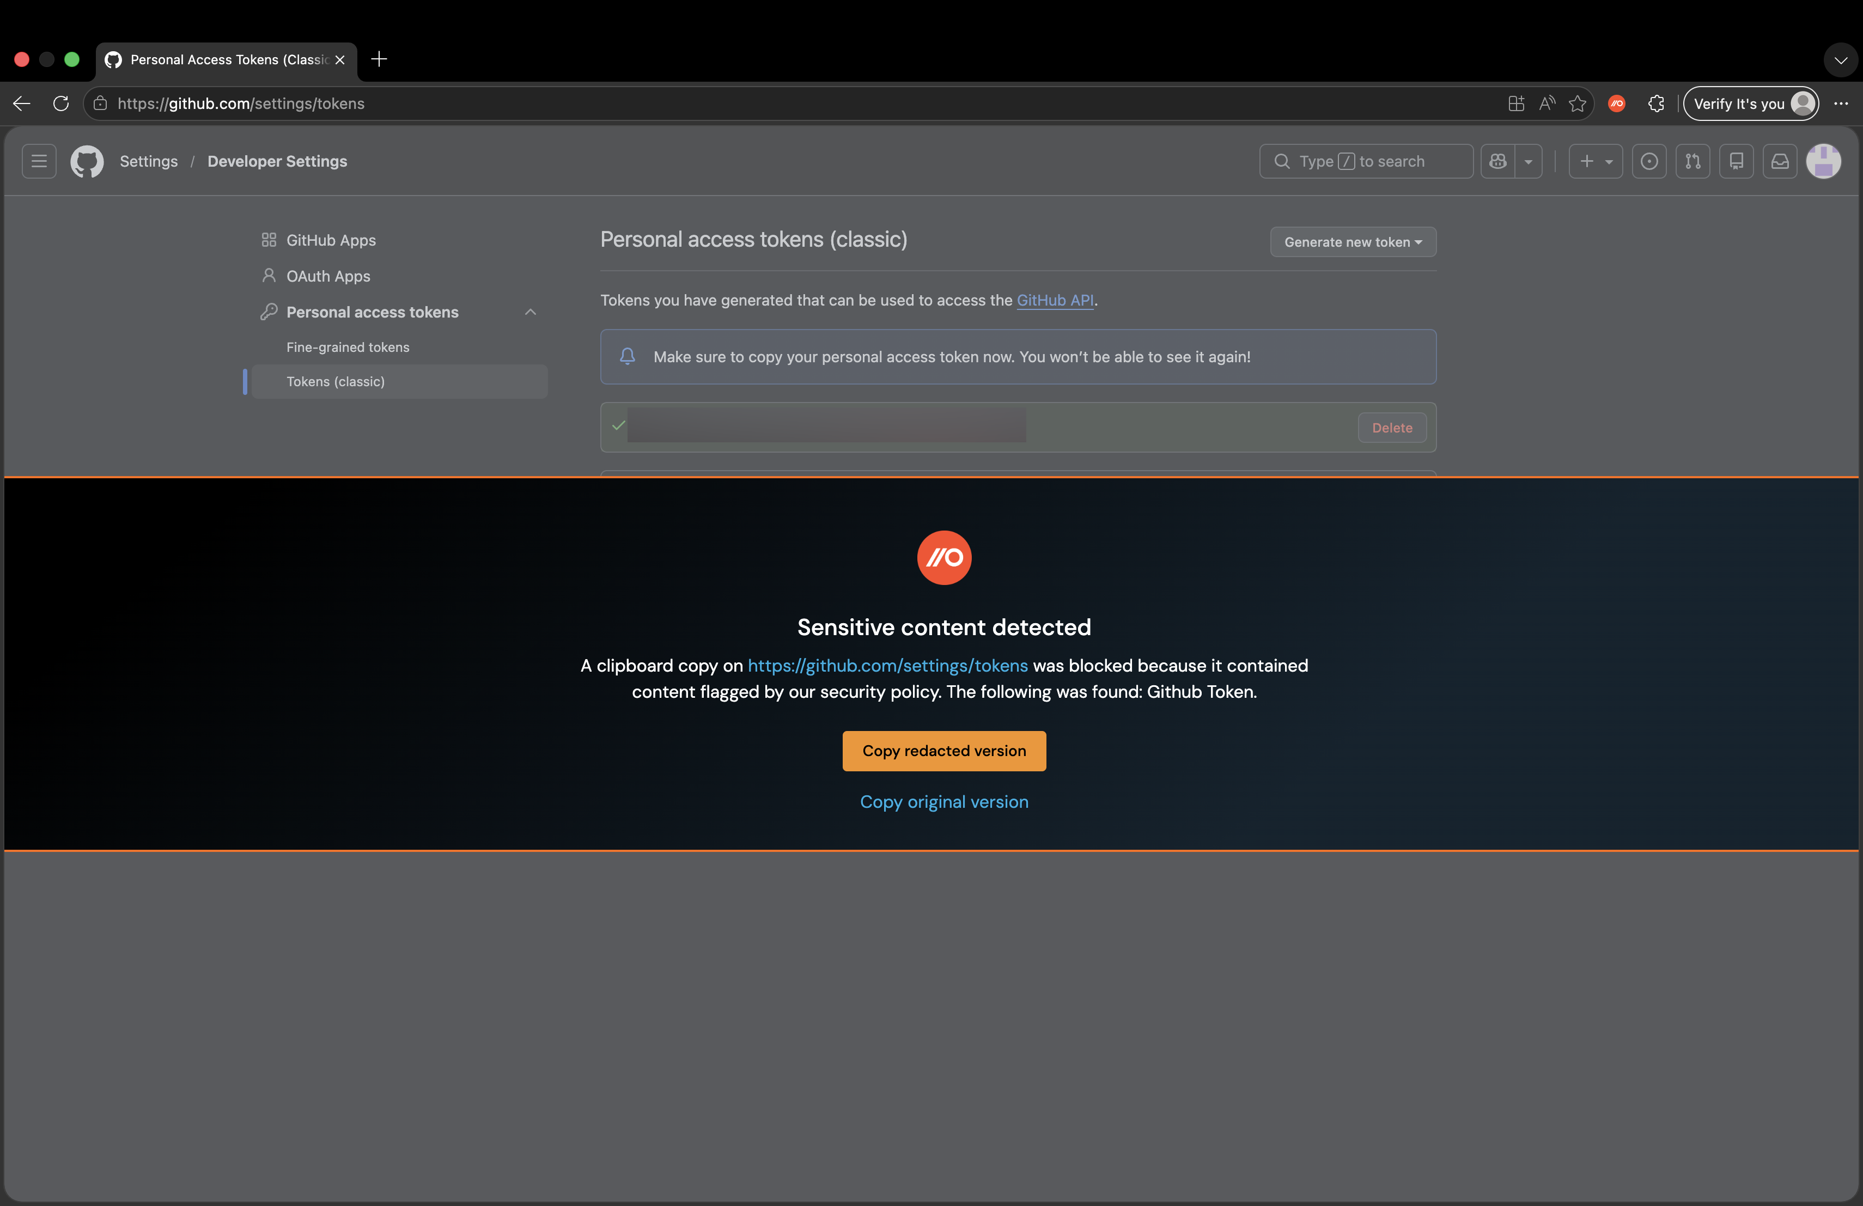Collapse the Personal access tokens section chevron

click(x=530, y=312)
